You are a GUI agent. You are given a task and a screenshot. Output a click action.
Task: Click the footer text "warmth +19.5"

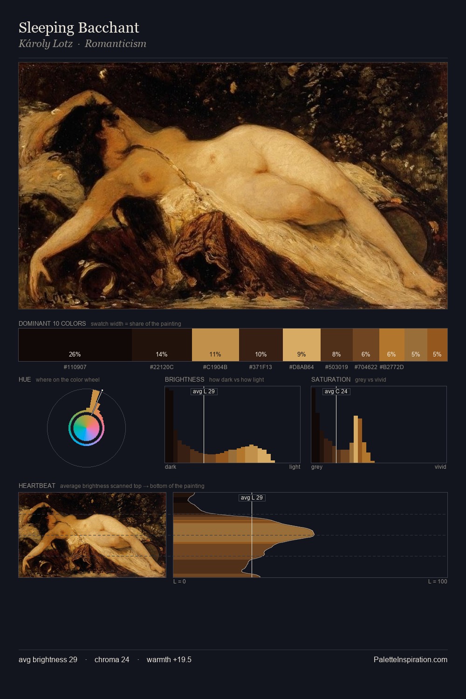point(169,659)
